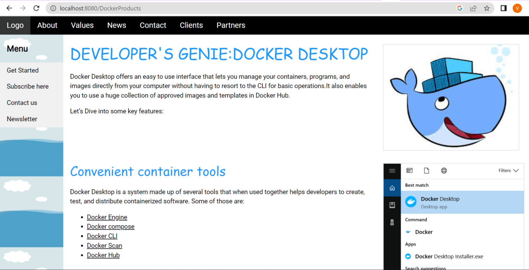Click Subscribe here in the sidebar

[x=27, y=86]
